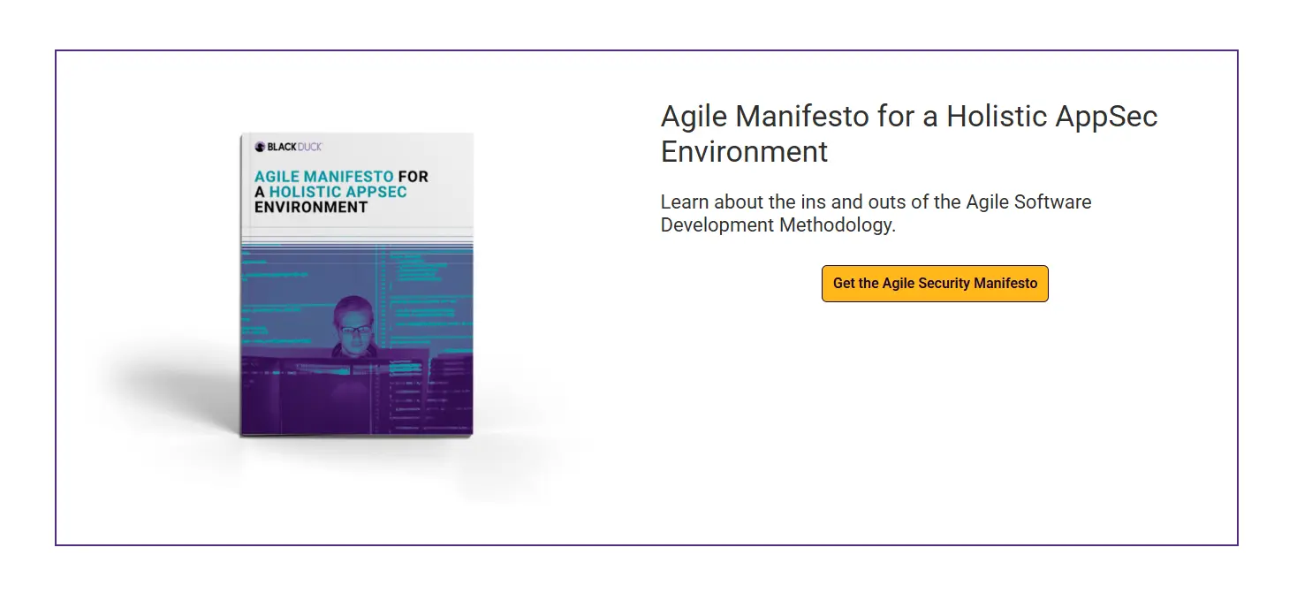Click the word Environment in the main heading
The height and width of the screenshot is (593, 1297).
tap(745, 151)
